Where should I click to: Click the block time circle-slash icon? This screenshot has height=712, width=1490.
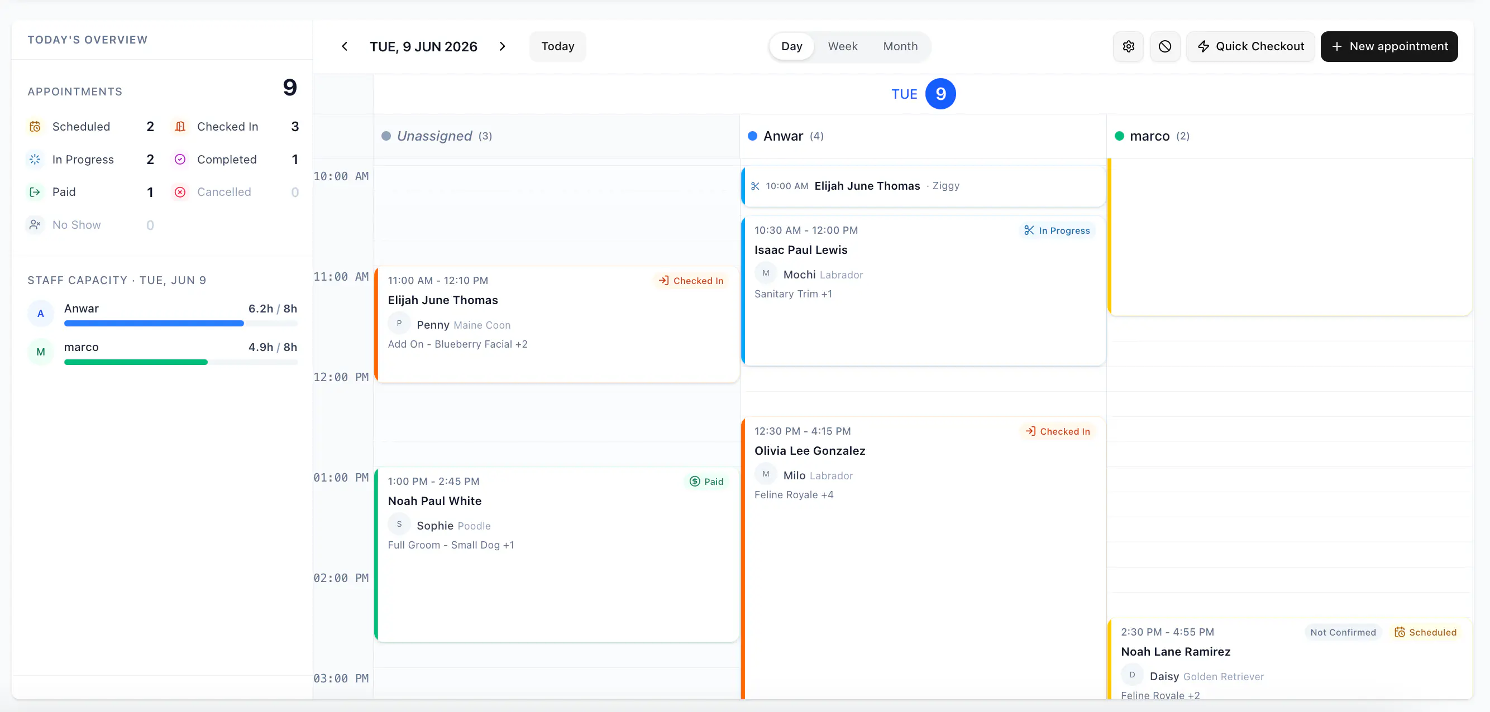(1165, 46)
